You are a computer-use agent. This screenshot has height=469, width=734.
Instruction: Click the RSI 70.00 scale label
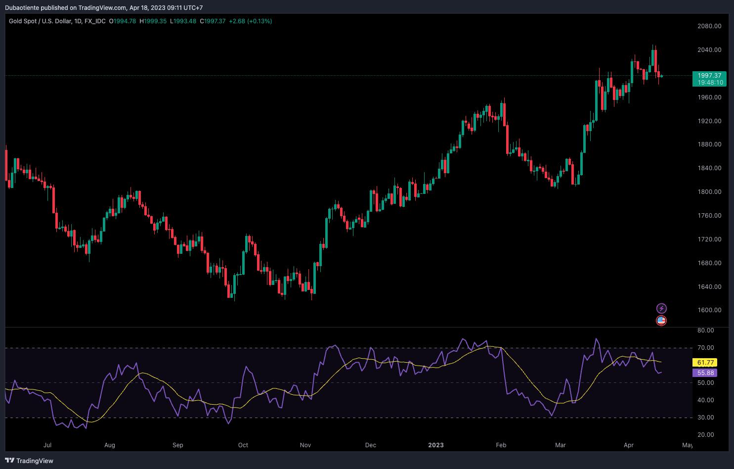pyautogui.click(x=706, y=348)
